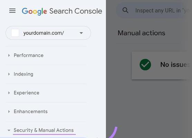192x138 pixels.
Task: Select the Performance menu item
Action: click(29, 56)
